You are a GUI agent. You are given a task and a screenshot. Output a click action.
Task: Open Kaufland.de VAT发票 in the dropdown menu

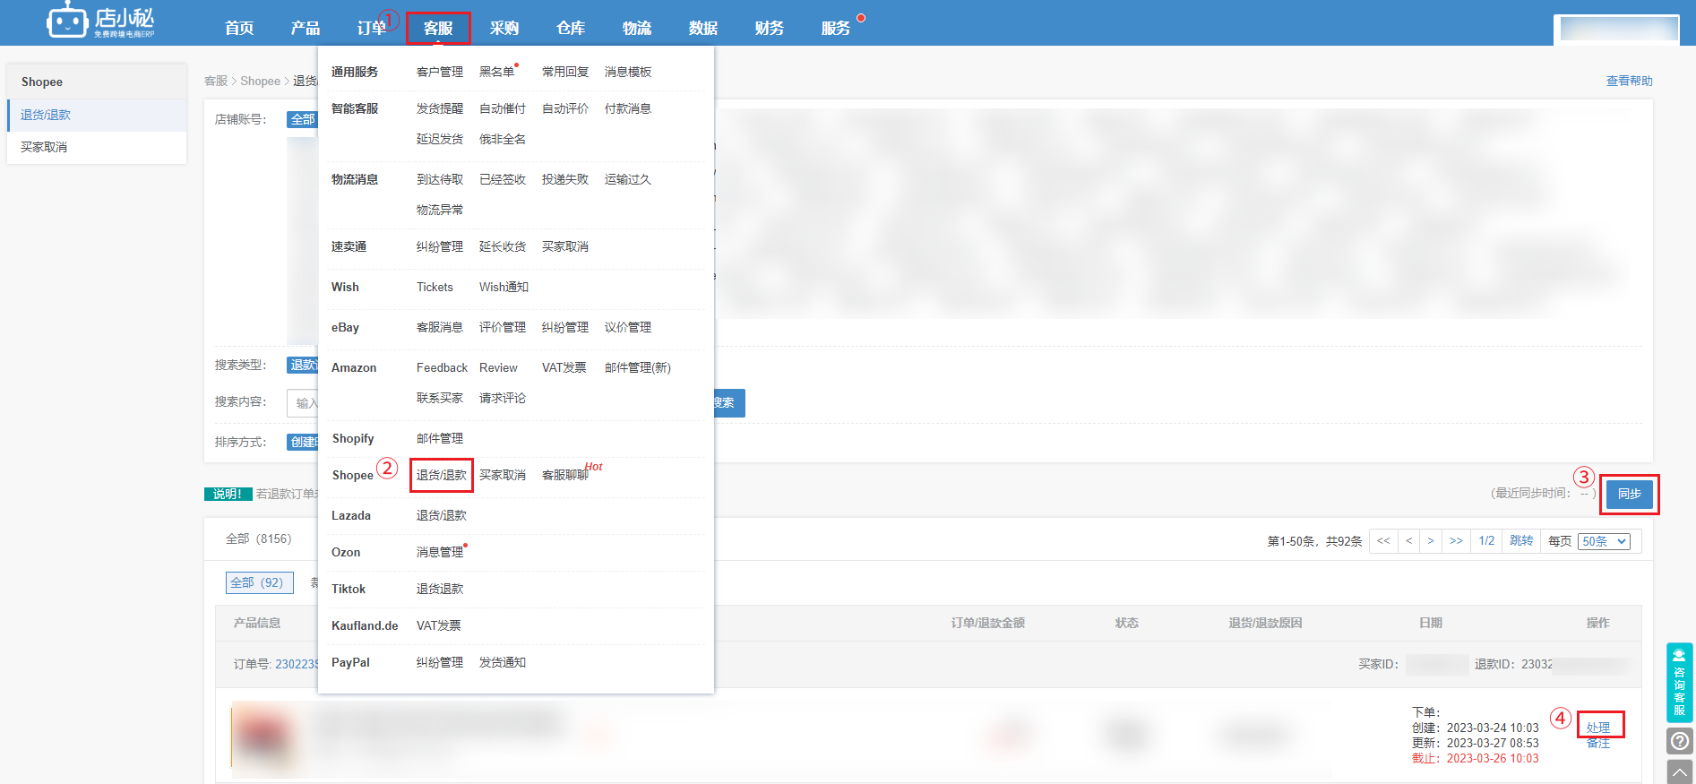(x=439, y=625)
